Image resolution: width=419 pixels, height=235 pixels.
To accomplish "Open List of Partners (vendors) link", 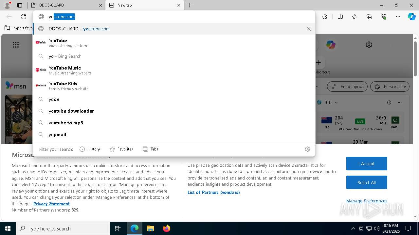I will (214, 192).
